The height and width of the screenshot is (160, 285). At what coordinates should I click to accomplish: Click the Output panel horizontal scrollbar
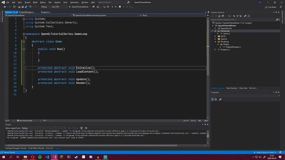[x=92, y=145]
